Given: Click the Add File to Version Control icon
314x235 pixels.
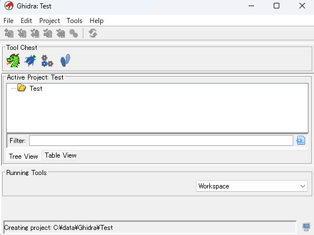Looking at the screenshot, I should [9, 33].
